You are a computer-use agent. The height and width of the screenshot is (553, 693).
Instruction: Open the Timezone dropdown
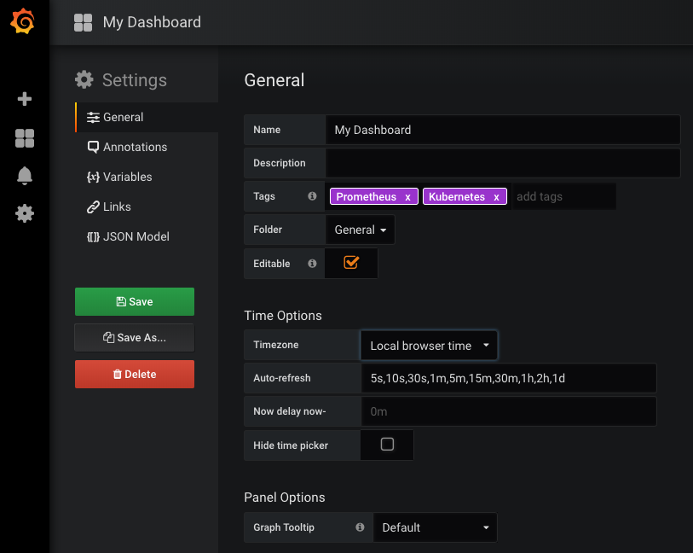click(x=429, y=345)
